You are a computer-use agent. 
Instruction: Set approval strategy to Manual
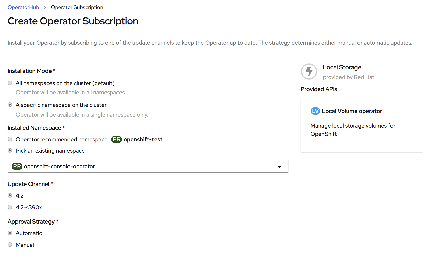tap(10, 245)
